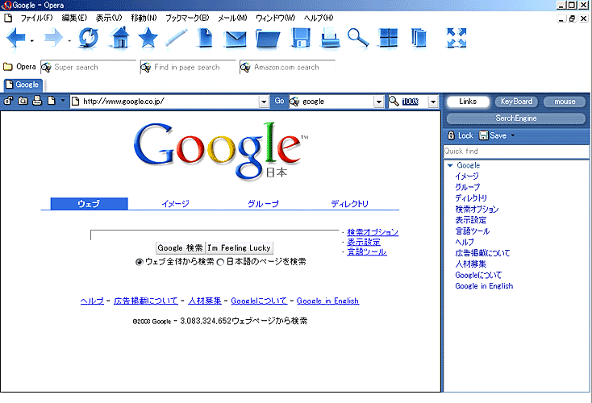The image size is (592, 403).
Task: Click the Reload page icon
Action: coord(88,38)
